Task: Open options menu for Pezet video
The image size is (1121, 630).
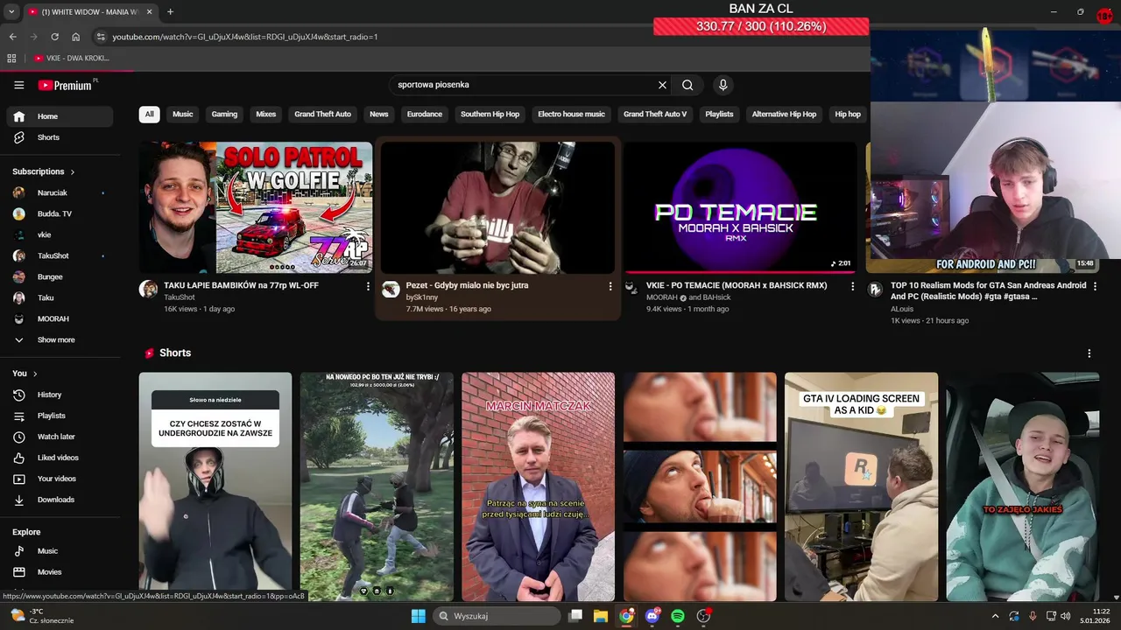Action: tap(610, 286)
